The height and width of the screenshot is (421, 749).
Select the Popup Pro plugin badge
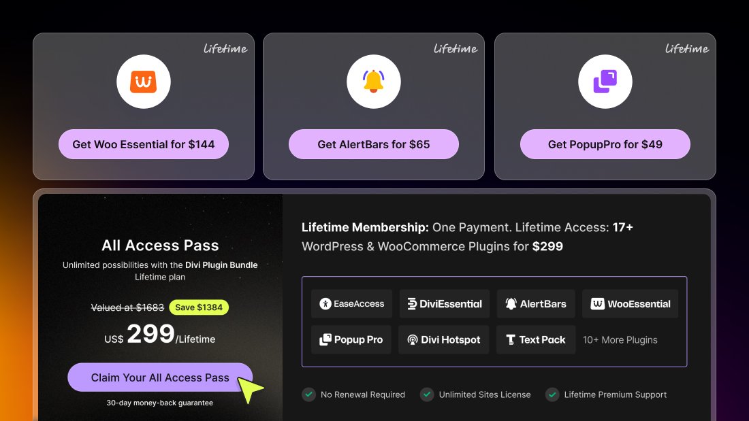point(351,339)
